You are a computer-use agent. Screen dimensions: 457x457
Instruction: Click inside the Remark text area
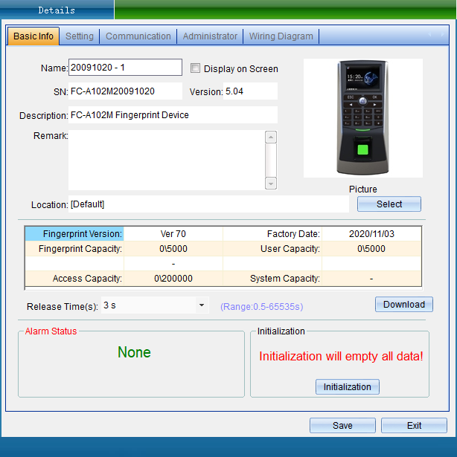pyautogui.click(x=165, y=160)
